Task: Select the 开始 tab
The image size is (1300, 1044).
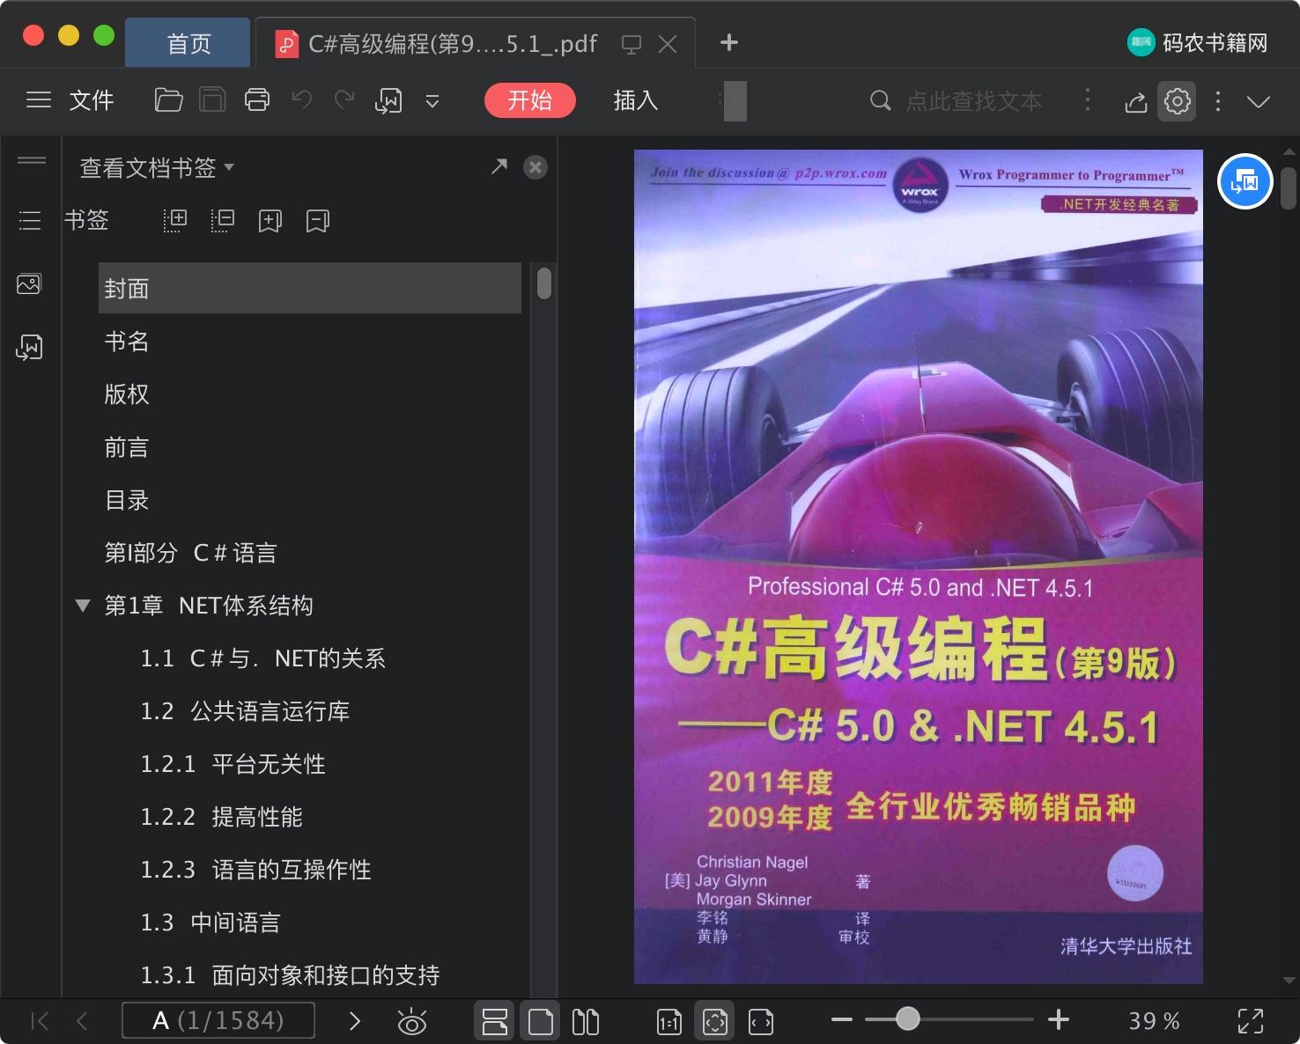Action: coord(530,100)
